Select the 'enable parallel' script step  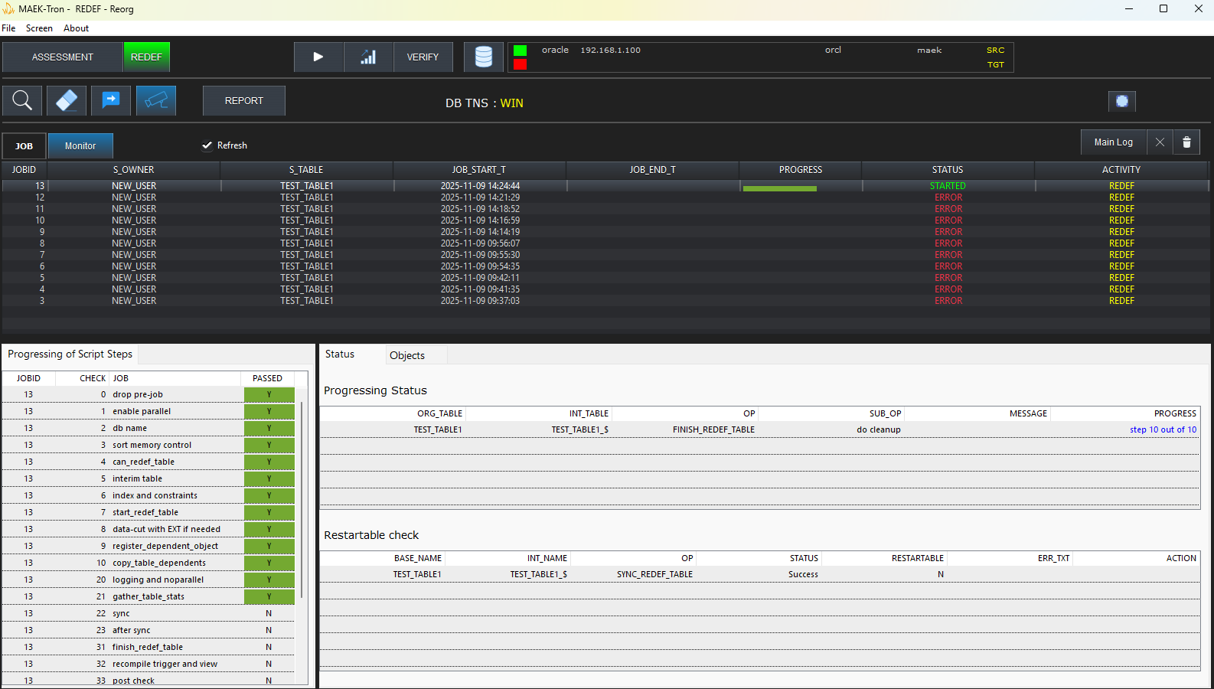(x=148, y=411)
